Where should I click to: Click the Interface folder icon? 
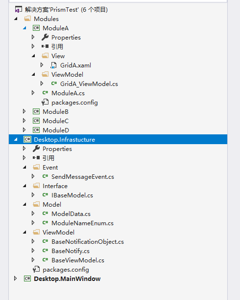36,186
